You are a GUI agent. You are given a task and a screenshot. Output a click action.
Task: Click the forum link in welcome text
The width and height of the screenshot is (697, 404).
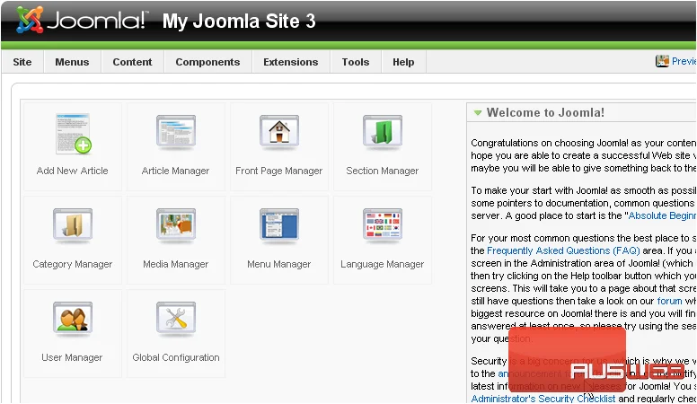669,301
